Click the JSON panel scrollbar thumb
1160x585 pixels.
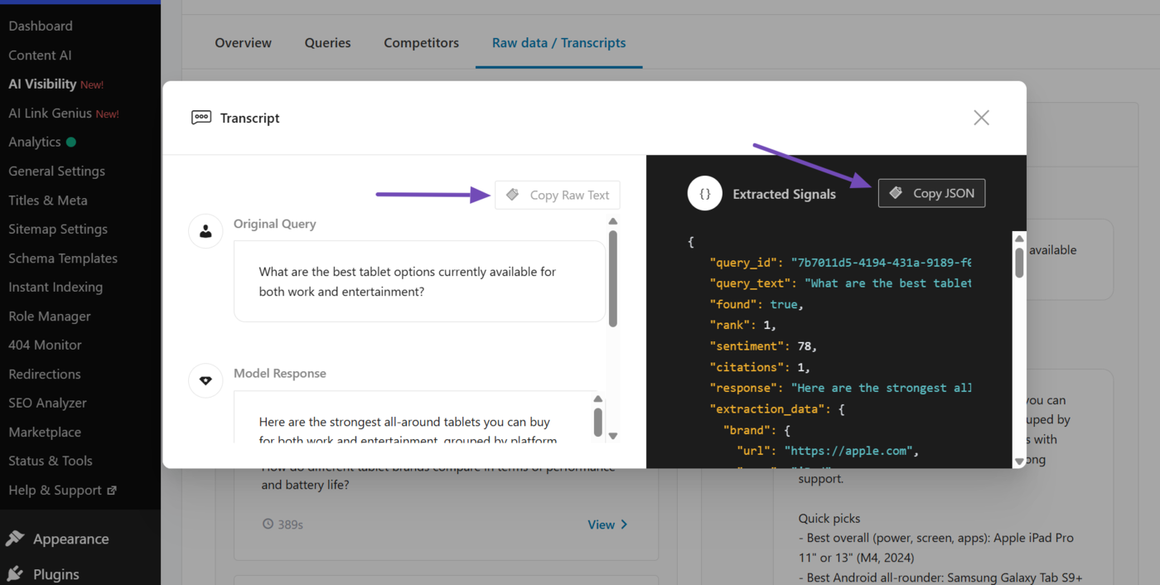(x=1019, y=262)
